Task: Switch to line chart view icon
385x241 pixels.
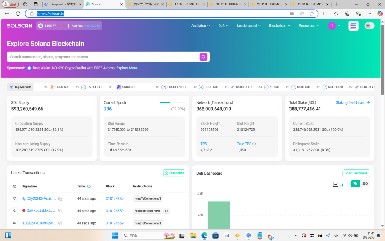Action: point(335,184)
